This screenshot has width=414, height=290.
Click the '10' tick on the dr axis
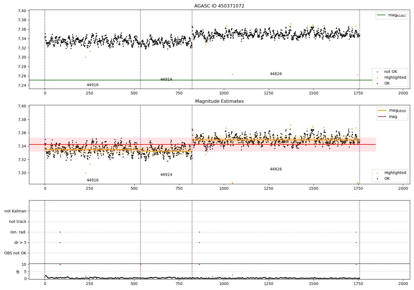[24, 264]
